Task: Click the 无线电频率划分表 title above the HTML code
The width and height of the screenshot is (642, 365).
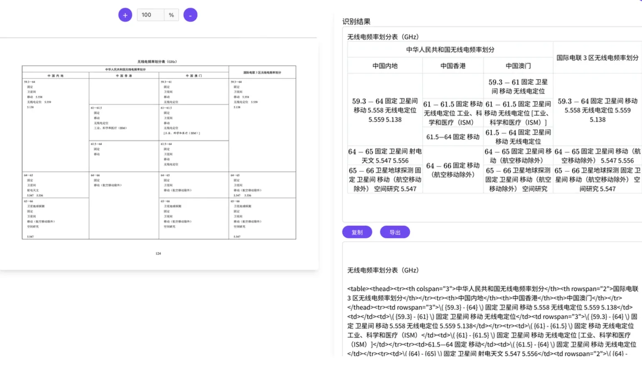Action: (x=383, y=270)
